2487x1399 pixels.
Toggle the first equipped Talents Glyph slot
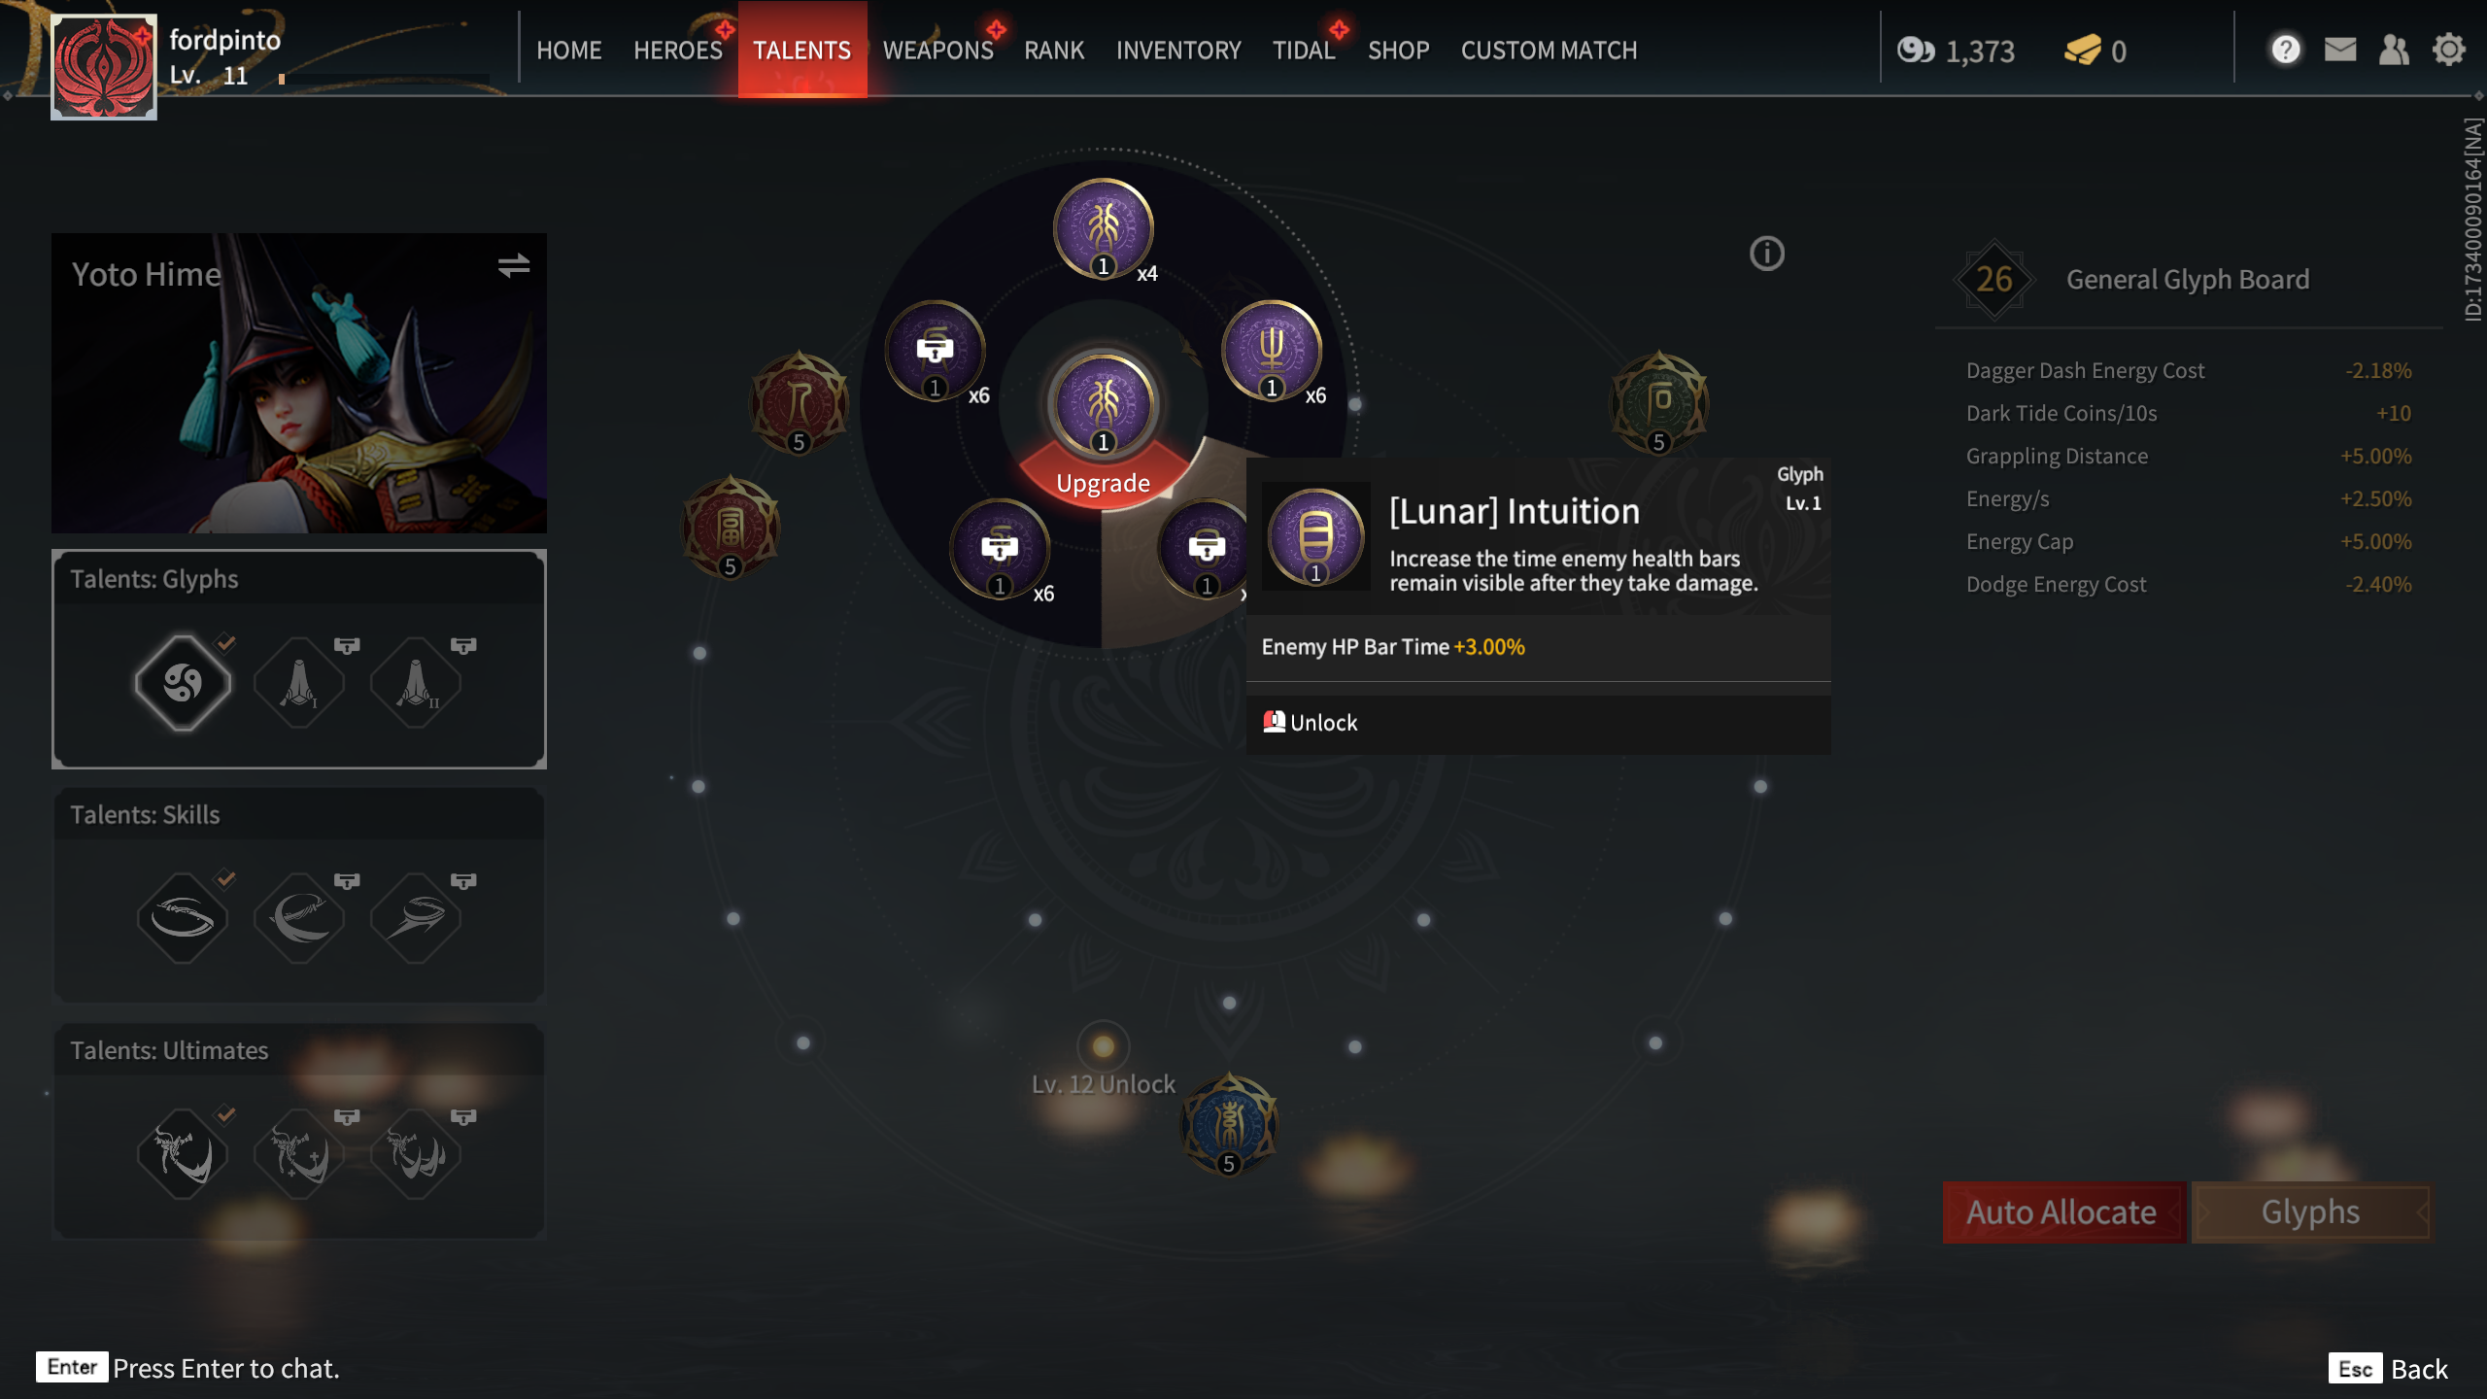pyautogui.click(x=183, y=680)
